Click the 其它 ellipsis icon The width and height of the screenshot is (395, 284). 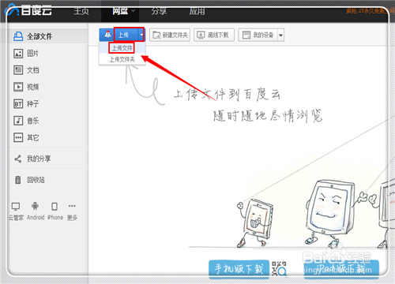coord(18,137)
